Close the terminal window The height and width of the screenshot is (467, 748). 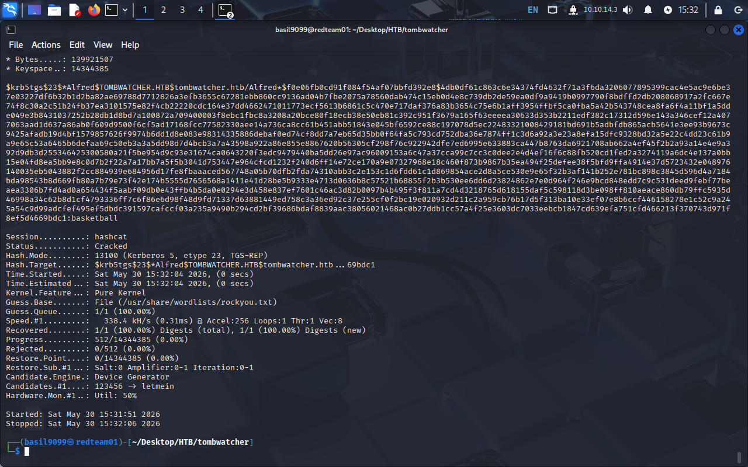point(739,30)
